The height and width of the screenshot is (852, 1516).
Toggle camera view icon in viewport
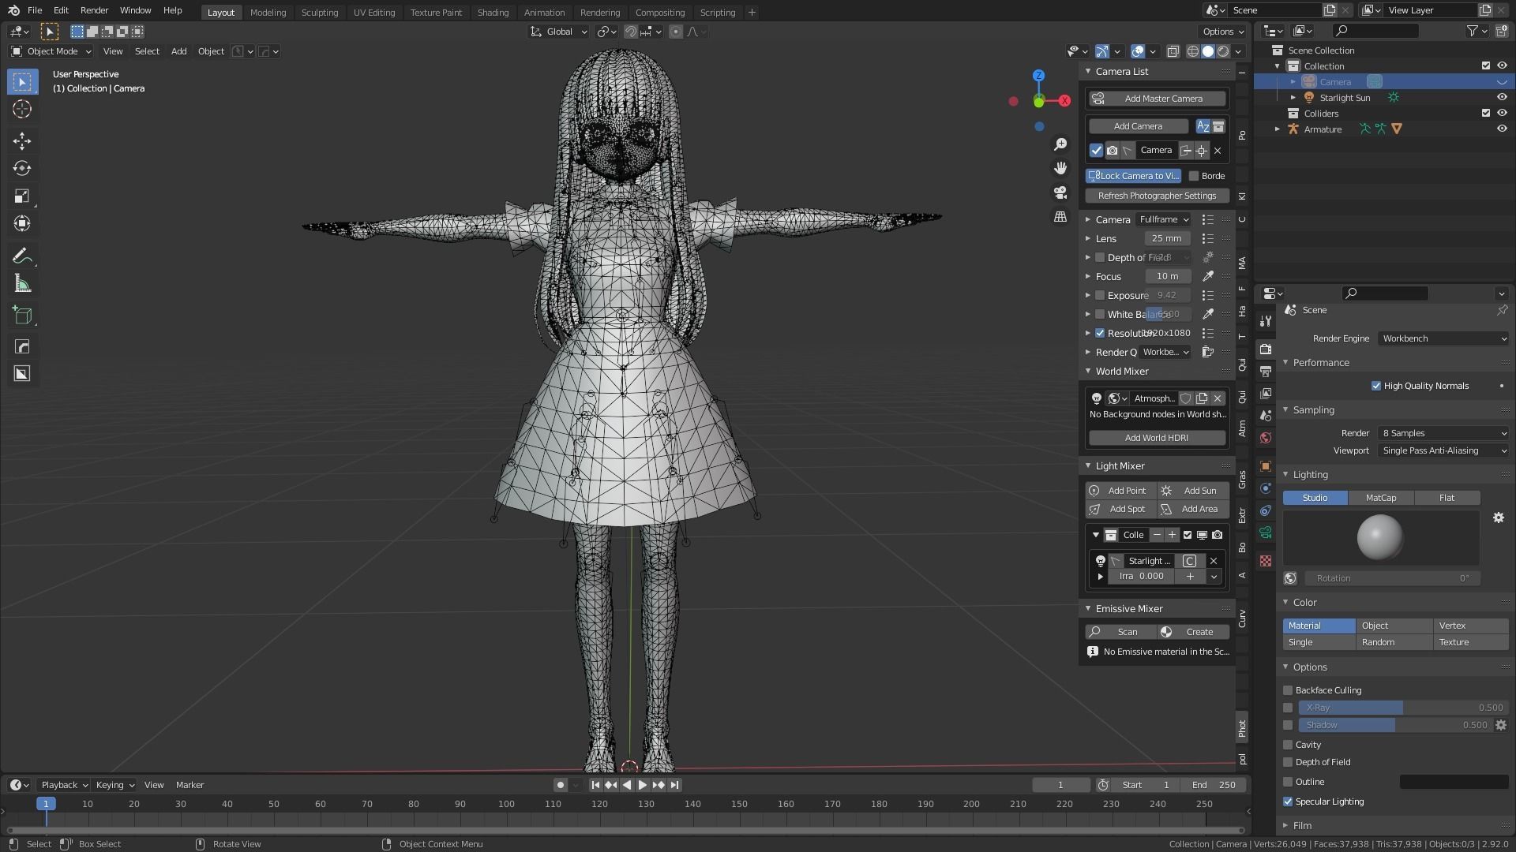[1060, 192]
